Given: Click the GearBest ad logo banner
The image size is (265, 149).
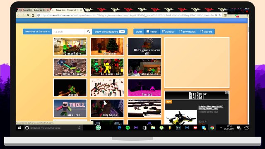Looking at the screenshot, I should (x=197, y=96).
